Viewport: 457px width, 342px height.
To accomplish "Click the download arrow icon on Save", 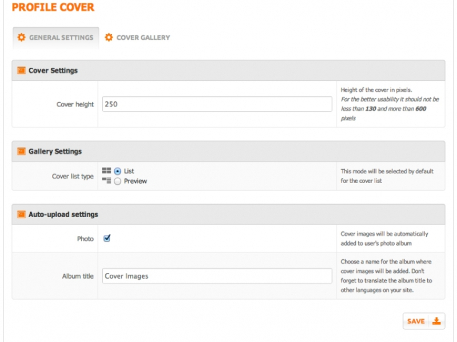I will click(x=436, y=321).
